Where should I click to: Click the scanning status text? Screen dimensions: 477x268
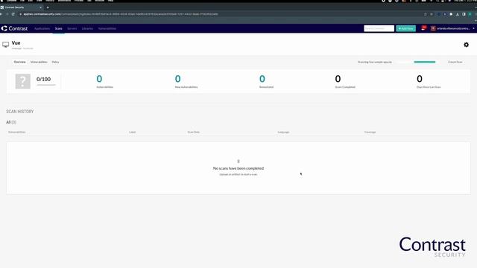(x=375, y=62)
